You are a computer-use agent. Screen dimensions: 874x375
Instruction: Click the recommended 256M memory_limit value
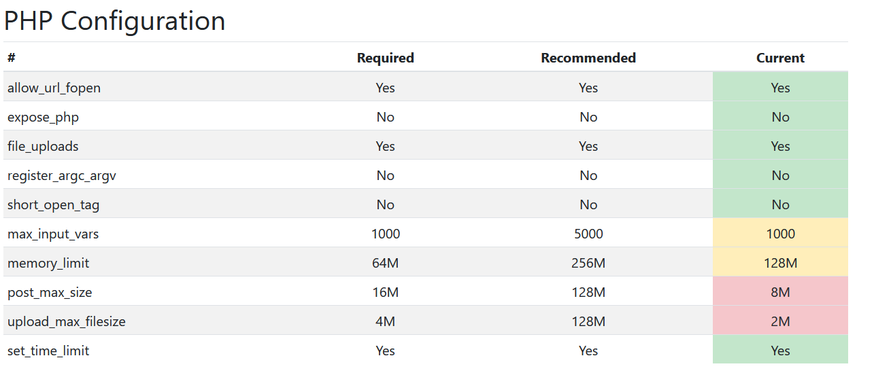click(588, 264)
